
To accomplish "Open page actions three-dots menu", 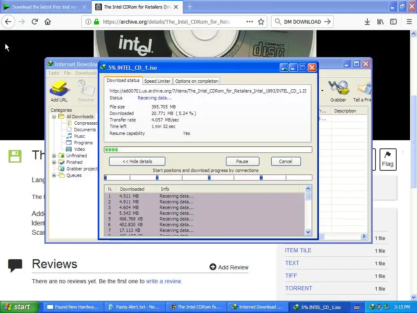I will click(x=250, y=22).
